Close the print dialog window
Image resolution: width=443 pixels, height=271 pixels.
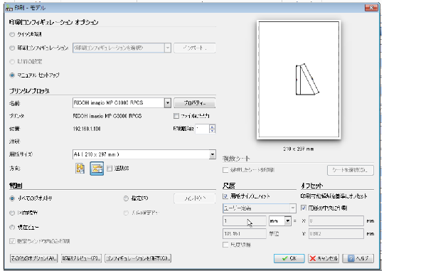click(x=371, y=8)
